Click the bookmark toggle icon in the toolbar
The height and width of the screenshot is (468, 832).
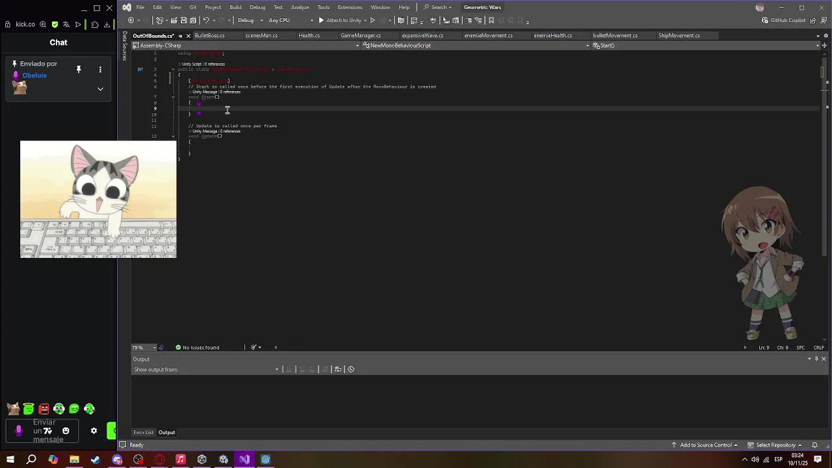pyautogui.click(x=491, y=20)
